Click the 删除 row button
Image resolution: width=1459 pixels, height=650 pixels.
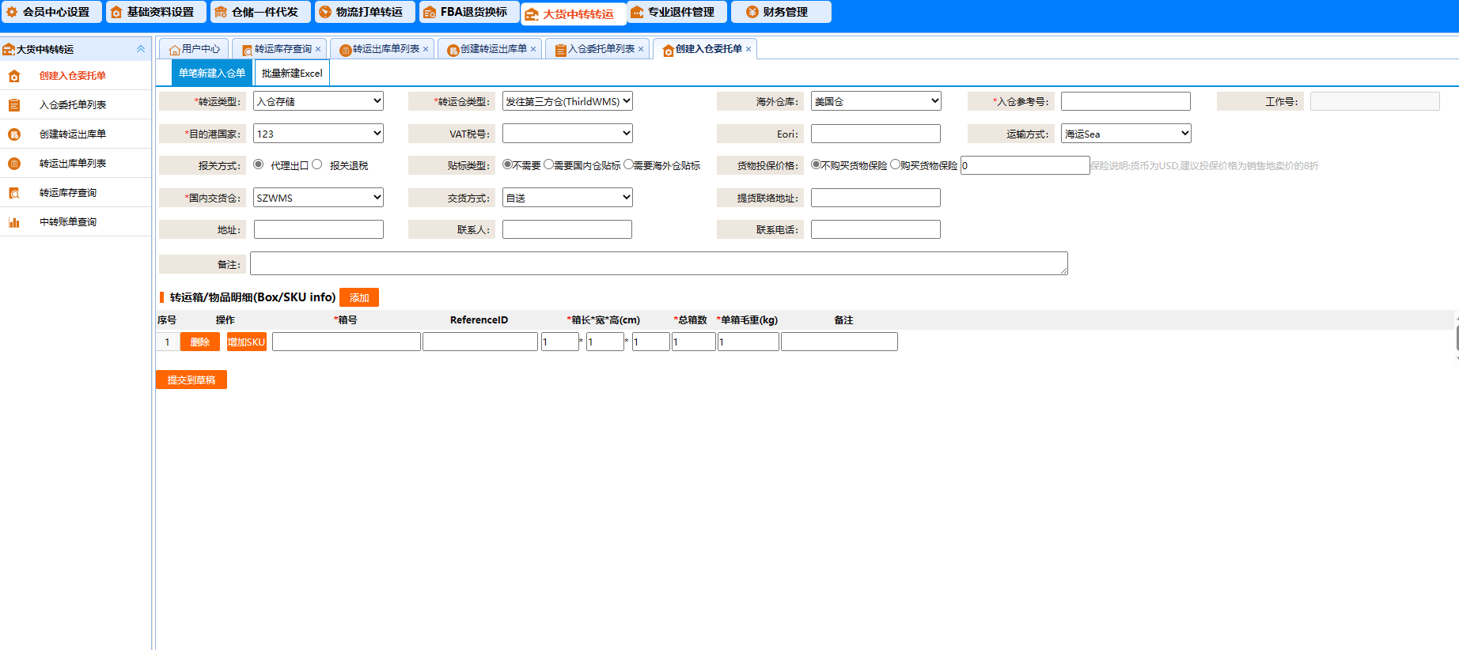pyautogui.click(x=200, y=342)
